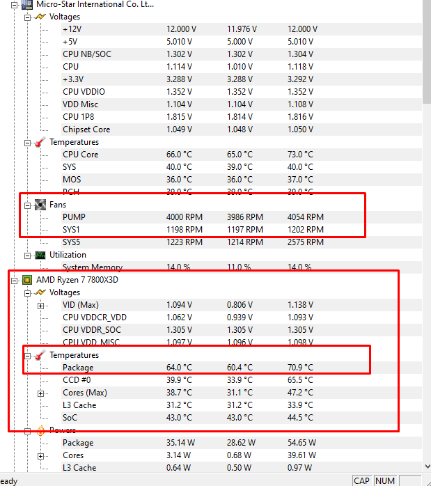
Task: Expand the Cores (Max) temperature entry
Action: pyautogui.click(x=40, y=393)
